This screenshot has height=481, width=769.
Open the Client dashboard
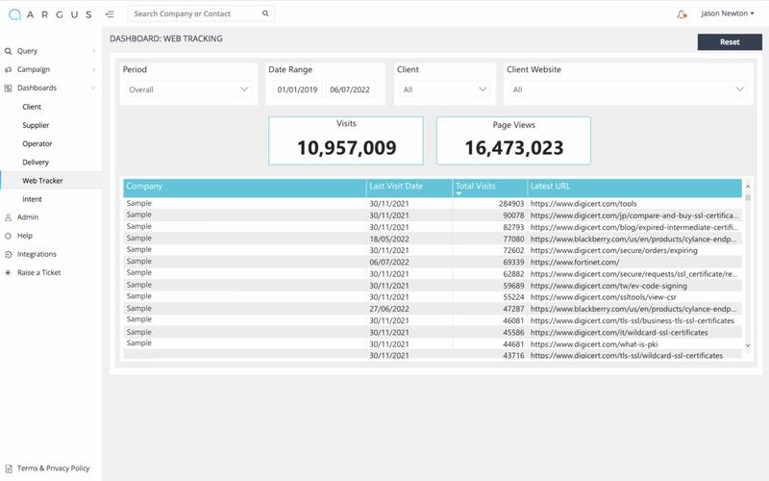(x=32, y=107)
